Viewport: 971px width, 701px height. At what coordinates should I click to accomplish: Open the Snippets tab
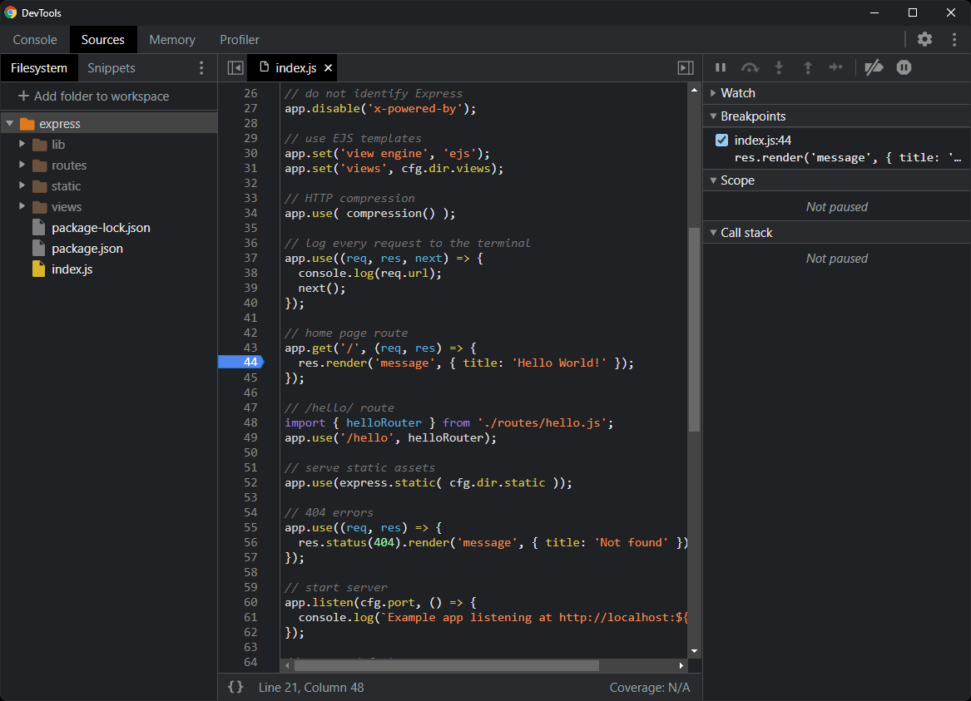click(x=111, y=67)
